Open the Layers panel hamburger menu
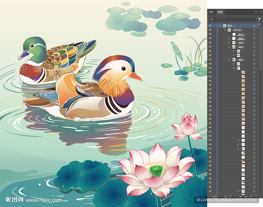The image size is (263, 207). 261,12
